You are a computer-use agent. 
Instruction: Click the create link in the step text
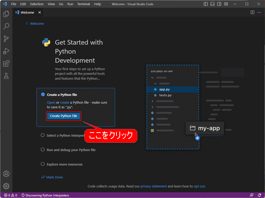click(x=65, y=102)
